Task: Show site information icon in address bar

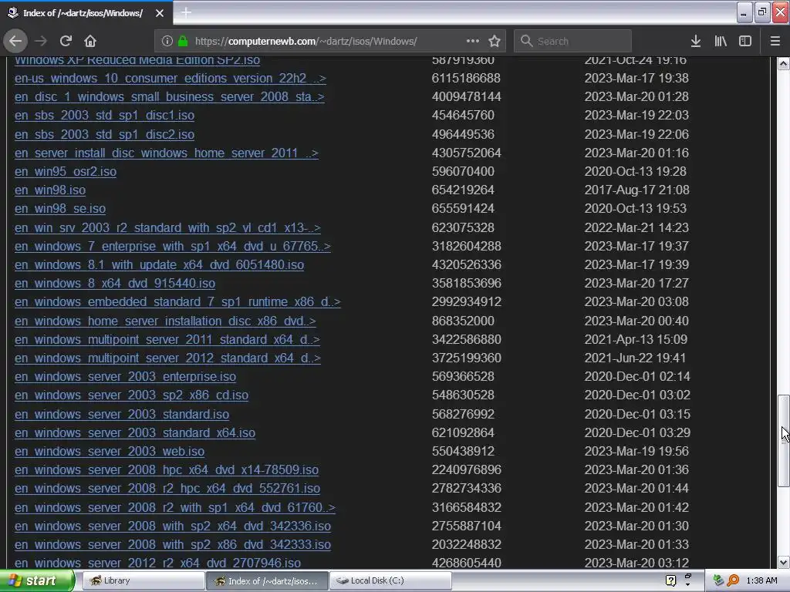Action: coord(167,42)
